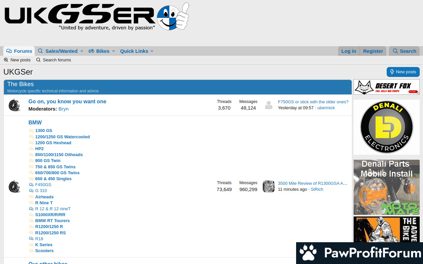Screen dimensions: 423x264
Task: Click chat icon next to 1300 GS
Action: (31, 131)
